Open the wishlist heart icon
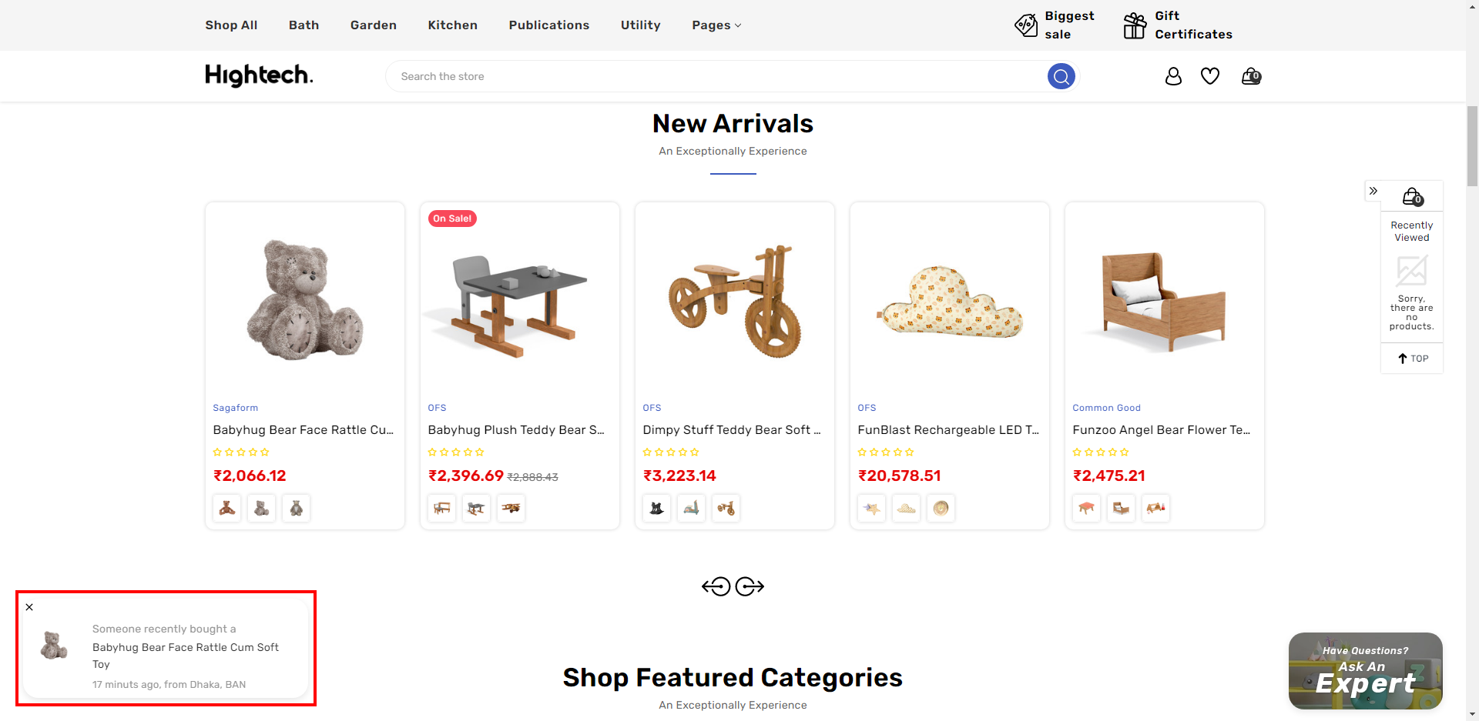This screenshot has height=721, width=1479. (x=1210, y=76)
